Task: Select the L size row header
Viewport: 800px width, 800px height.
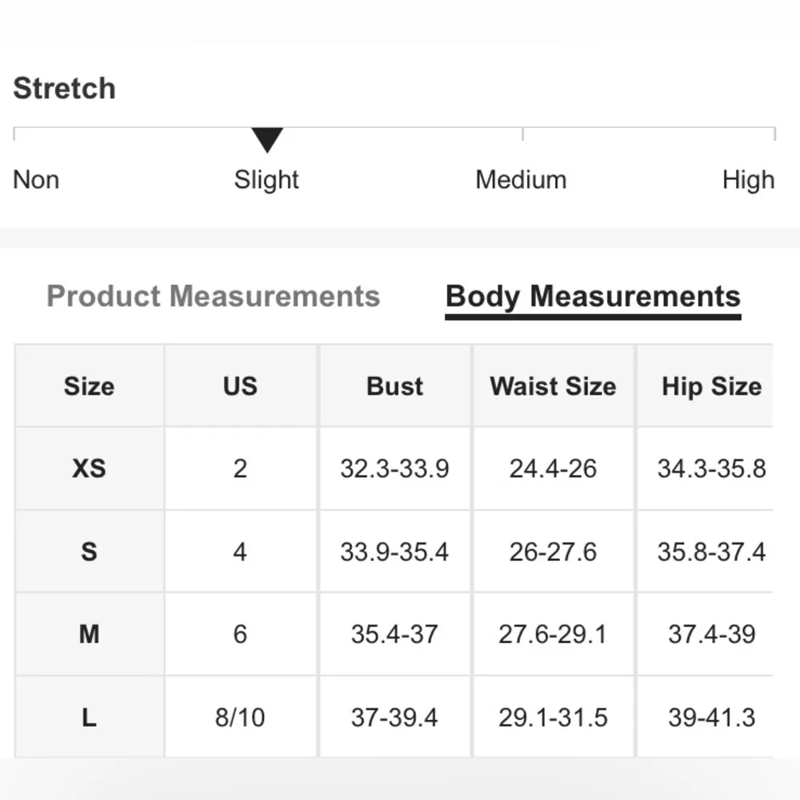Action: [x=89, y=718]
